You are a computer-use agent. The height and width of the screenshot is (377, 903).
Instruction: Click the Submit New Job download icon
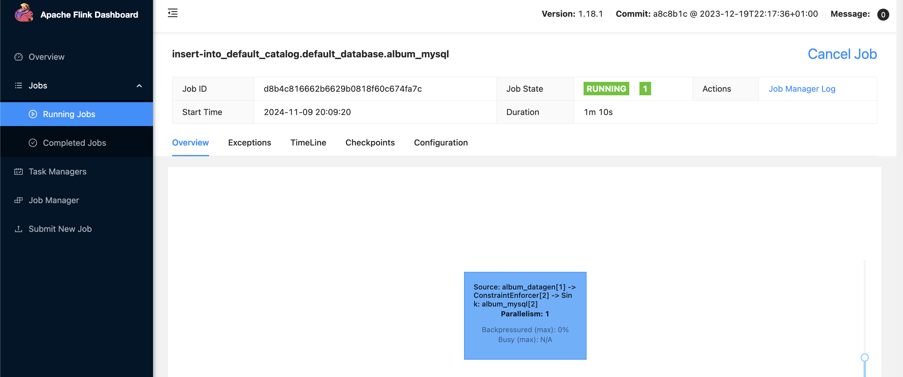click(19, 229)
